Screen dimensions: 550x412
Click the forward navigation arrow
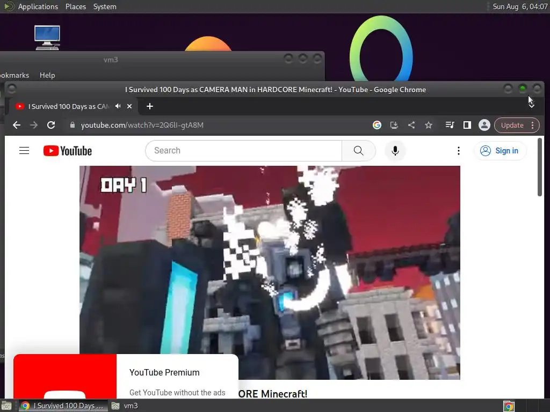(x=34, y=125)
